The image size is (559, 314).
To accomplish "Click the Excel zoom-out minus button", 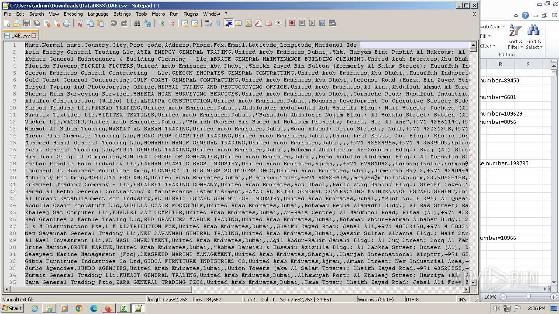I will coord(503,297).
